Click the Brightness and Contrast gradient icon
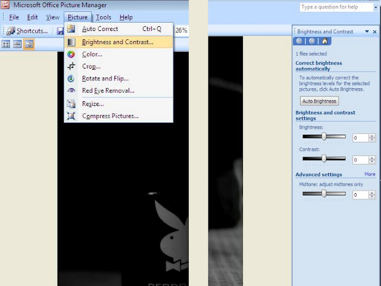The image size is (381, 286). pyautogui.click(x=71, y=42)
